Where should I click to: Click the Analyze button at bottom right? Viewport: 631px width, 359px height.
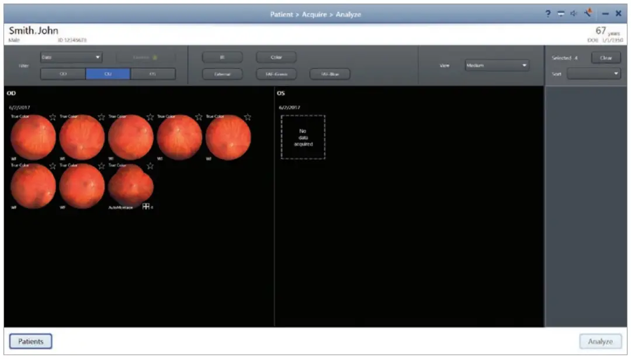[600, 341]
